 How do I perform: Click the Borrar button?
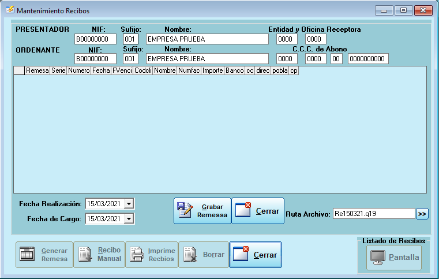204,255
